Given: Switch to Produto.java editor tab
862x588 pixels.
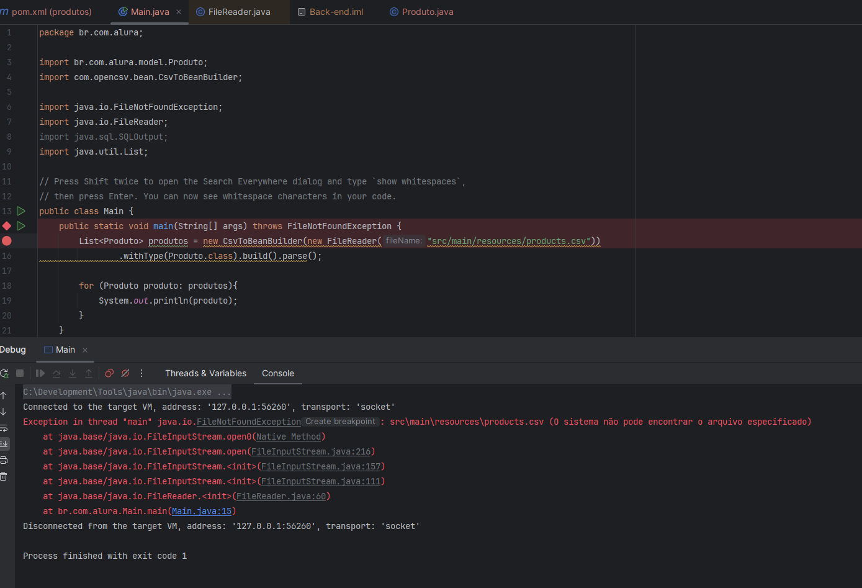Looking at the screenshot, I should [422, 12].
